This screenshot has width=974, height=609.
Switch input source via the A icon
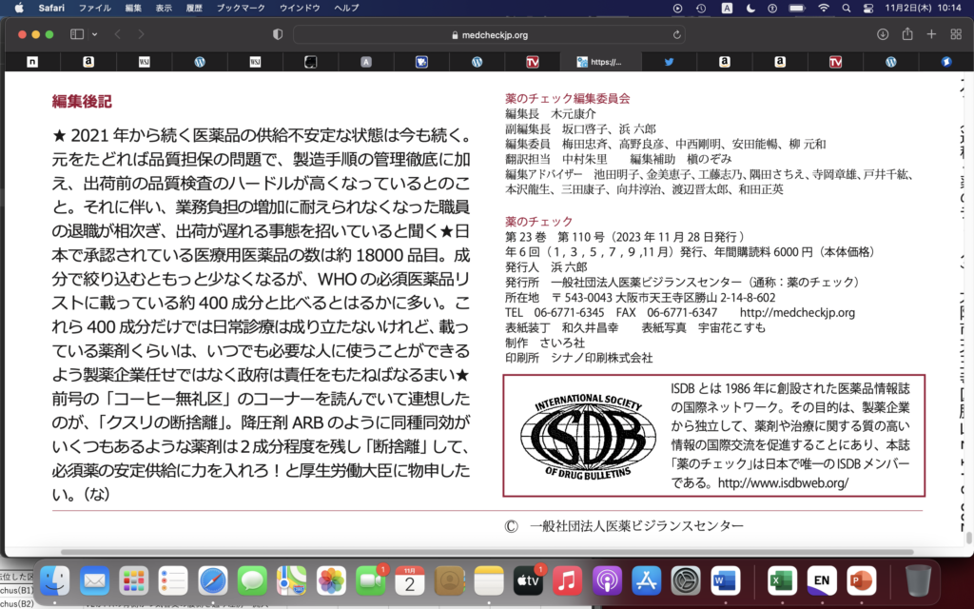pyautogui.click(x=727, y=10)
